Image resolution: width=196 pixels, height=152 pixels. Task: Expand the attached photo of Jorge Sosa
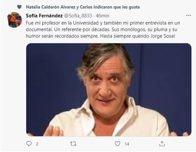[109, 90]
